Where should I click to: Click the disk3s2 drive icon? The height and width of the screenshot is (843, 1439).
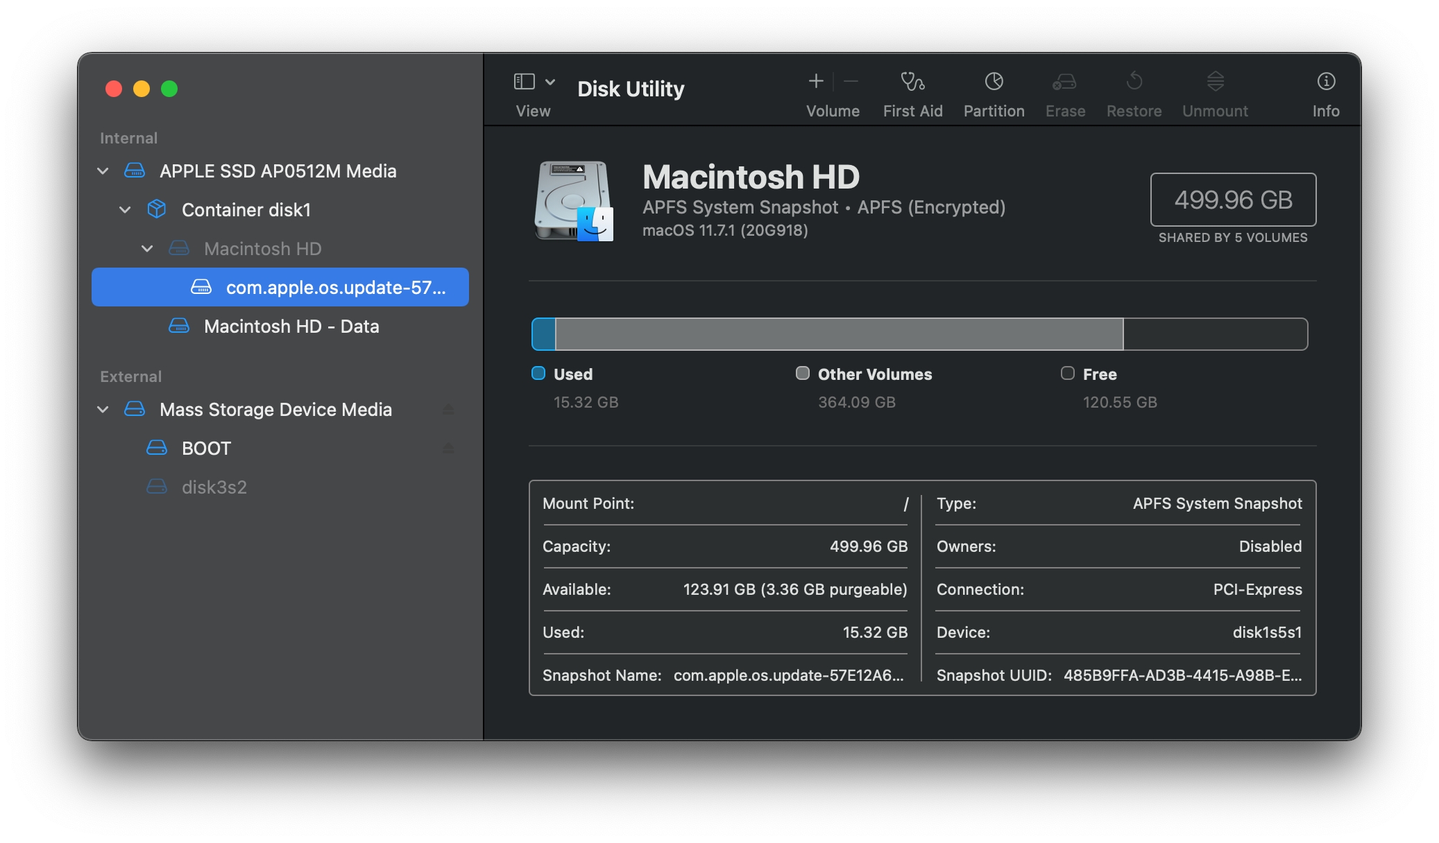click(157, 487)
